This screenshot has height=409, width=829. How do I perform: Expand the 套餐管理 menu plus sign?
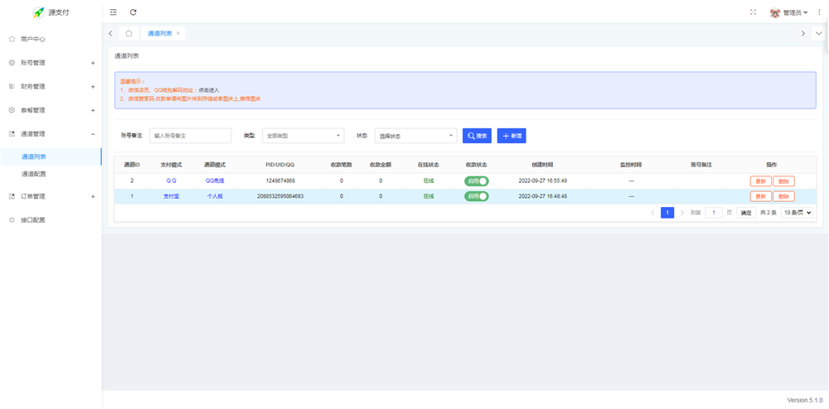point(93,110)
